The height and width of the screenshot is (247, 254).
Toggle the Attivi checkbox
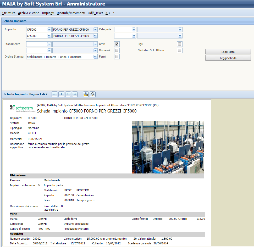117,44
